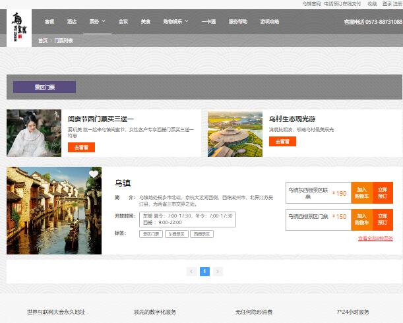Go to previous page with left arrow
The width and height of the screenshot is (403, 323).
coord(191,271)
